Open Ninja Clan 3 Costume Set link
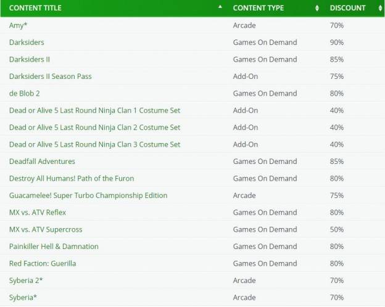The width and height of the screenshot is (385, 307). (95, 144)
